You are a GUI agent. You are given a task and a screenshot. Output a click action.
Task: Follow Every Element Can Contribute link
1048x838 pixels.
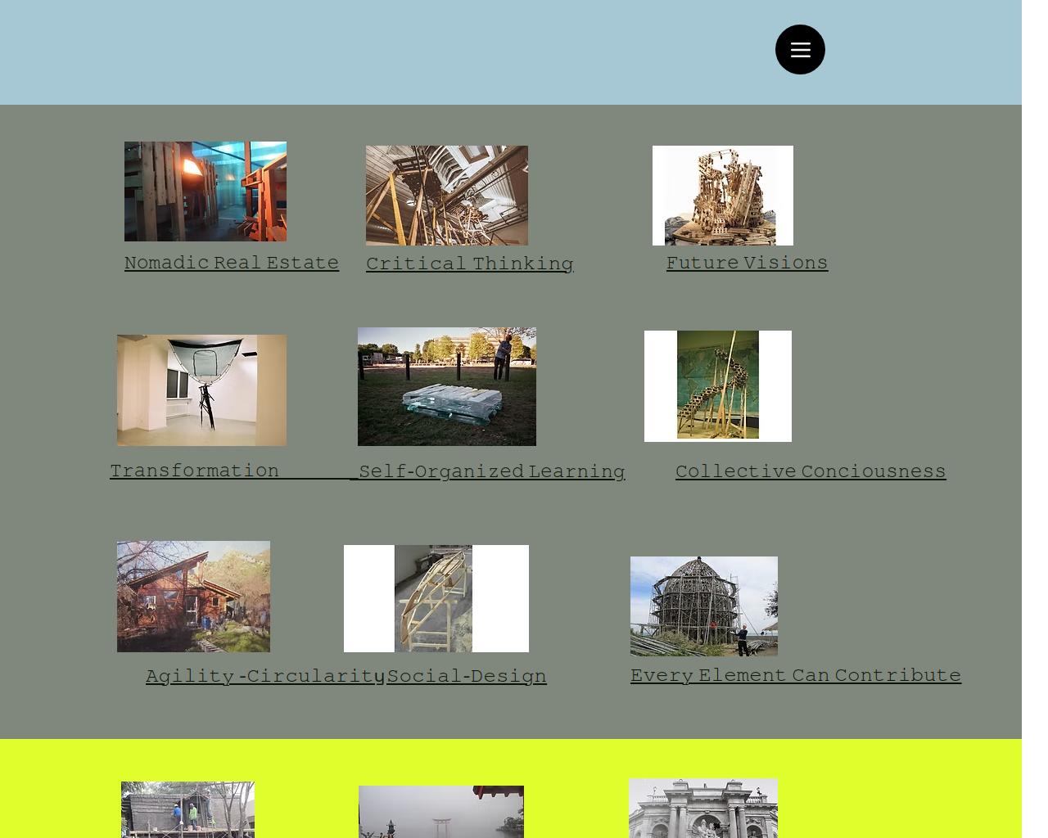tap(796, 675)
